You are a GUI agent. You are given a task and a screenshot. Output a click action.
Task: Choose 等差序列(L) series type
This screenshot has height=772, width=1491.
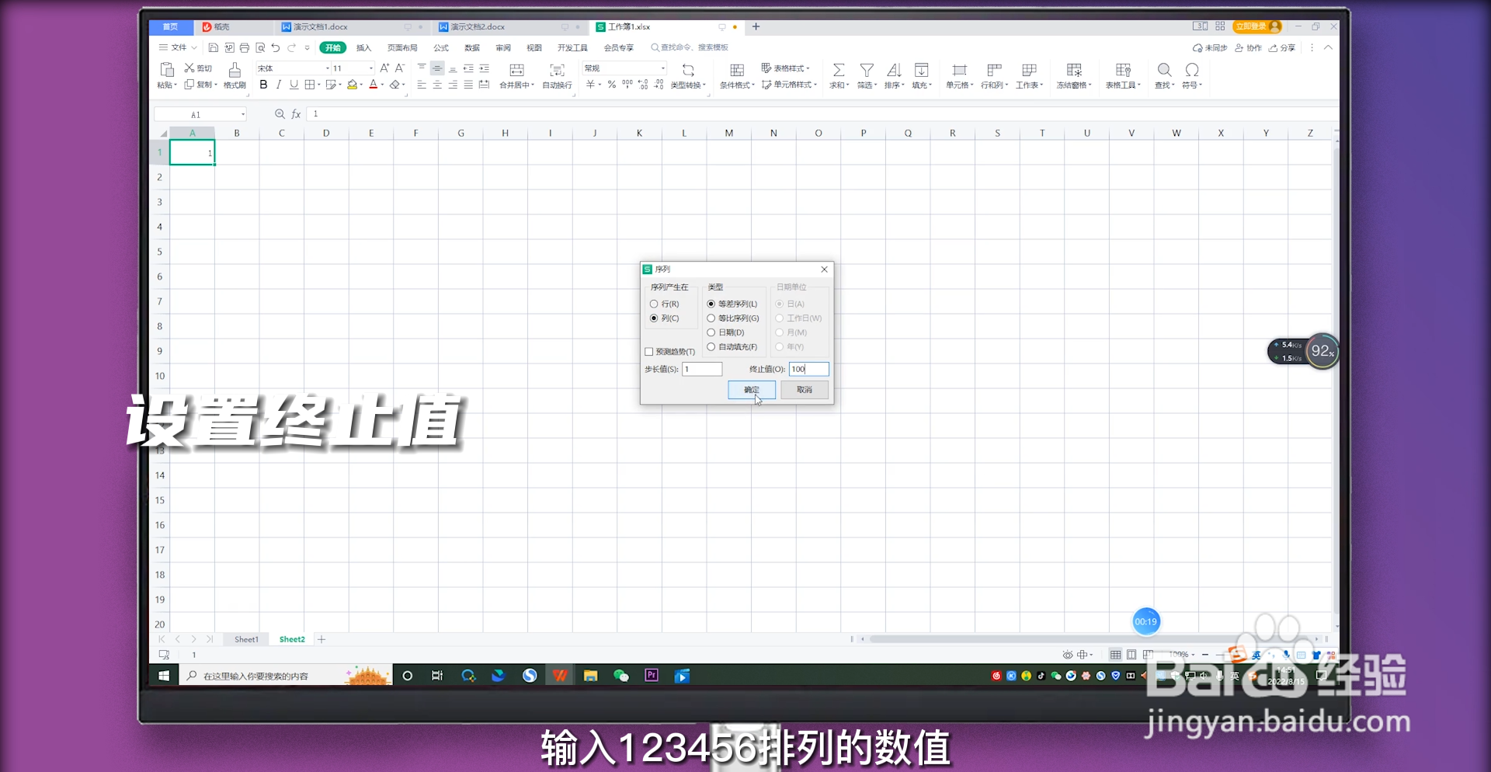click(x=732, y=304)
